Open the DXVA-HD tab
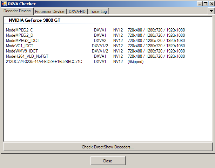215x168 pixels. click(77, 12)
